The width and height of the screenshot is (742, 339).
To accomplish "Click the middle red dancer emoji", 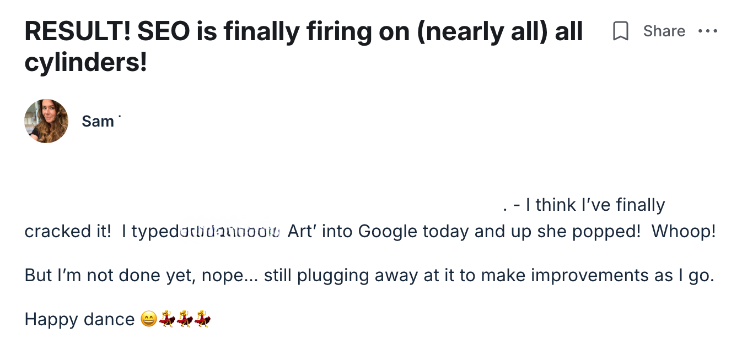I will [x=185, y=319].
